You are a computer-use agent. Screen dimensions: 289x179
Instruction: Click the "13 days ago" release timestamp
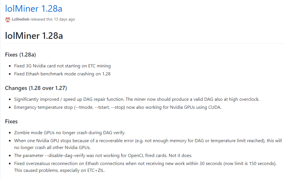[64, 19]
